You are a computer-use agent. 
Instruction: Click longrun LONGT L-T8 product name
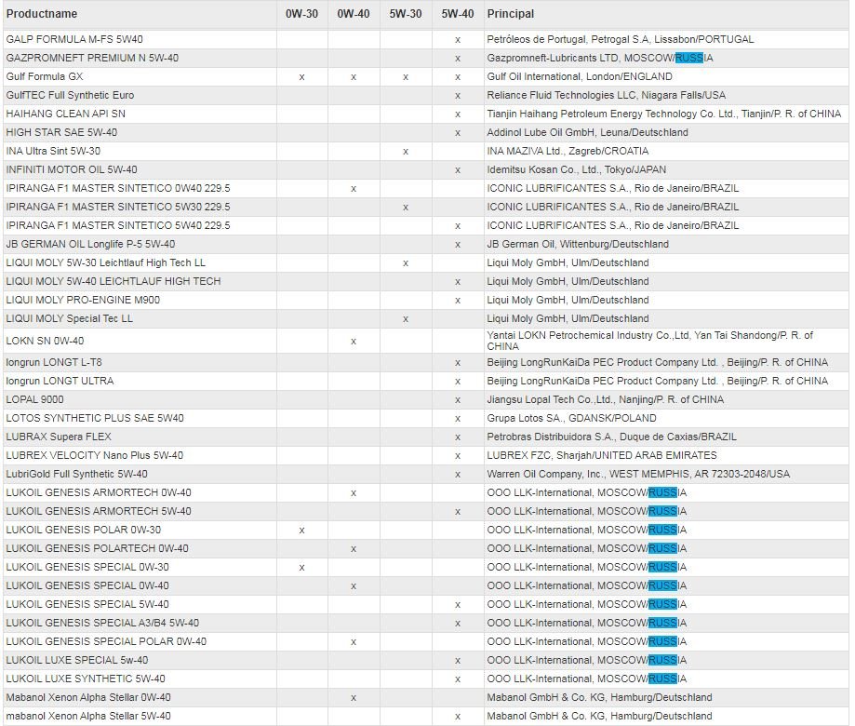(x=54, y=362)
